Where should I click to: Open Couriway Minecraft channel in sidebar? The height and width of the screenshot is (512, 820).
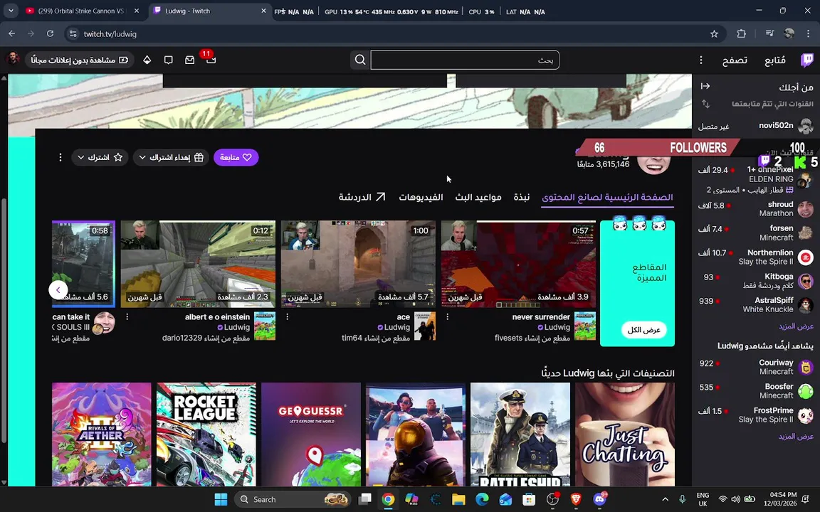(x=756, y=367)
